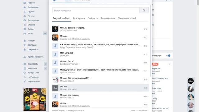This screenshot has width=199, height=112.
Task: Open the Новости sidebar link
Action: click(x=32, y=3)
